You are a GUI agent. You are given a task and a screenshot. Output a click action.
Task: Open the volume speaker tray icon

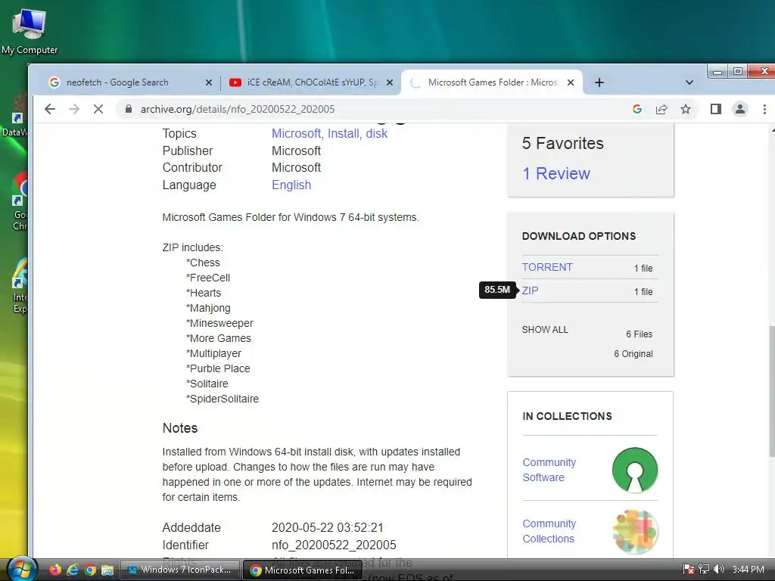pyautogui.click(x=719, y=570)
